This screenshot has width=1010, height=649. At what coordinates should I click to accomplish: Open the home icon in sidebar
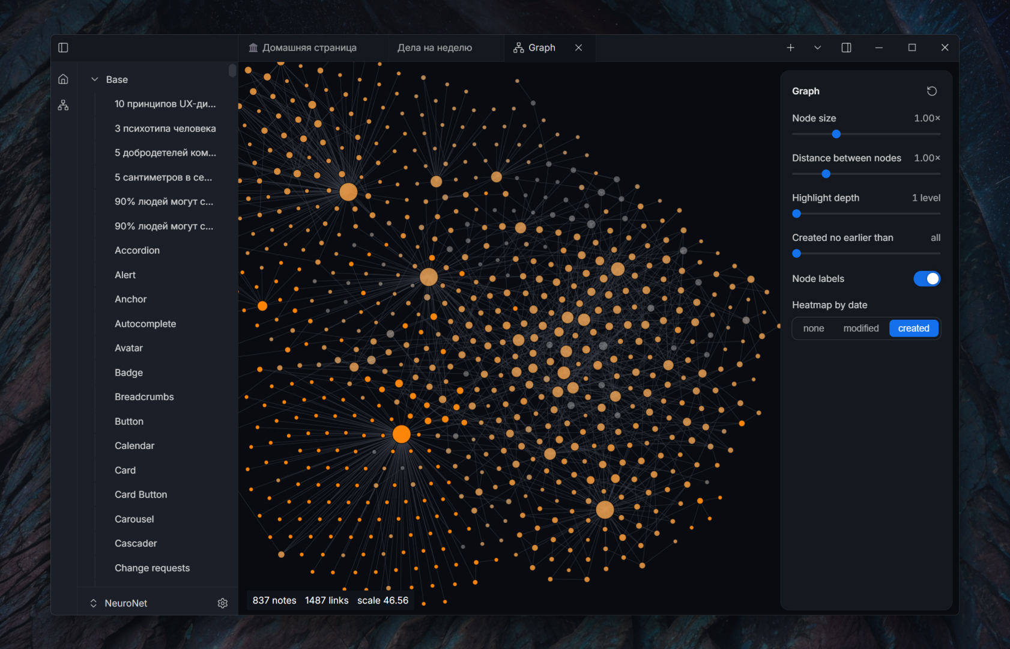pyautogui.click(x=63, y=79)
